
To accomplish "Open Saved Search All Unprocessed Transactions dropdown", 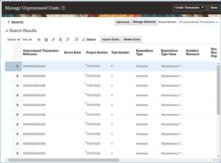I will (x=198, y=22).
